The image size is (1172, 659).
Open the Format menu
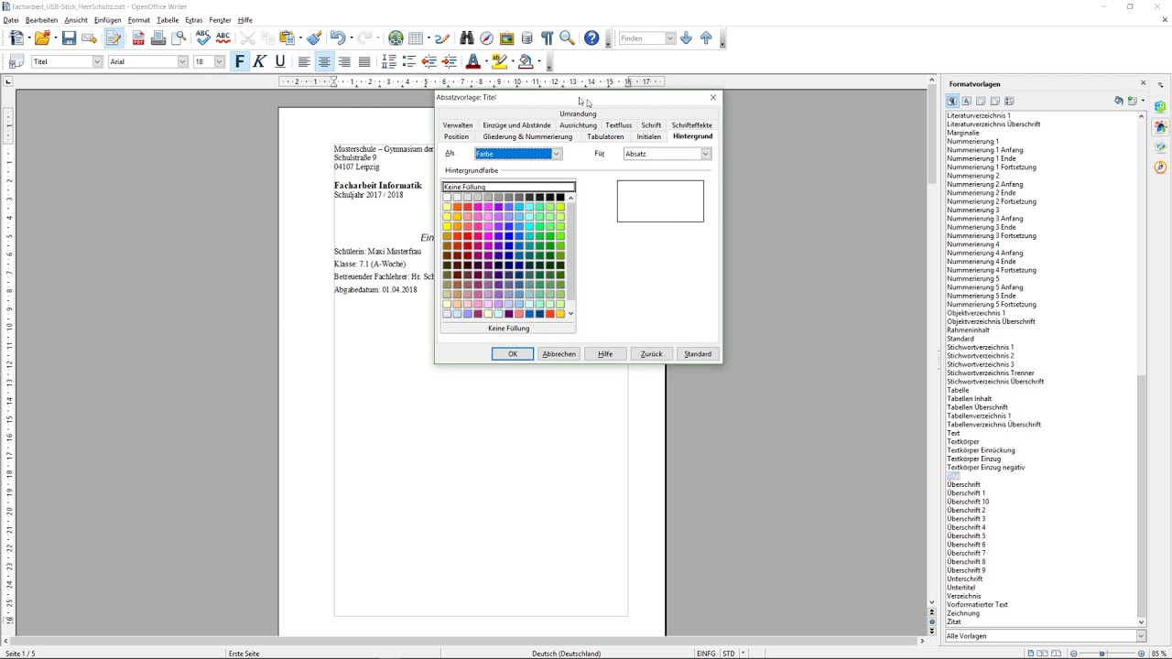pos(139,20)
